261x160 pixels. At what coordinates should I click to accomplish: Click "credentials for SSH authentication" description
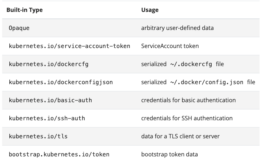(x=187, y=118)
